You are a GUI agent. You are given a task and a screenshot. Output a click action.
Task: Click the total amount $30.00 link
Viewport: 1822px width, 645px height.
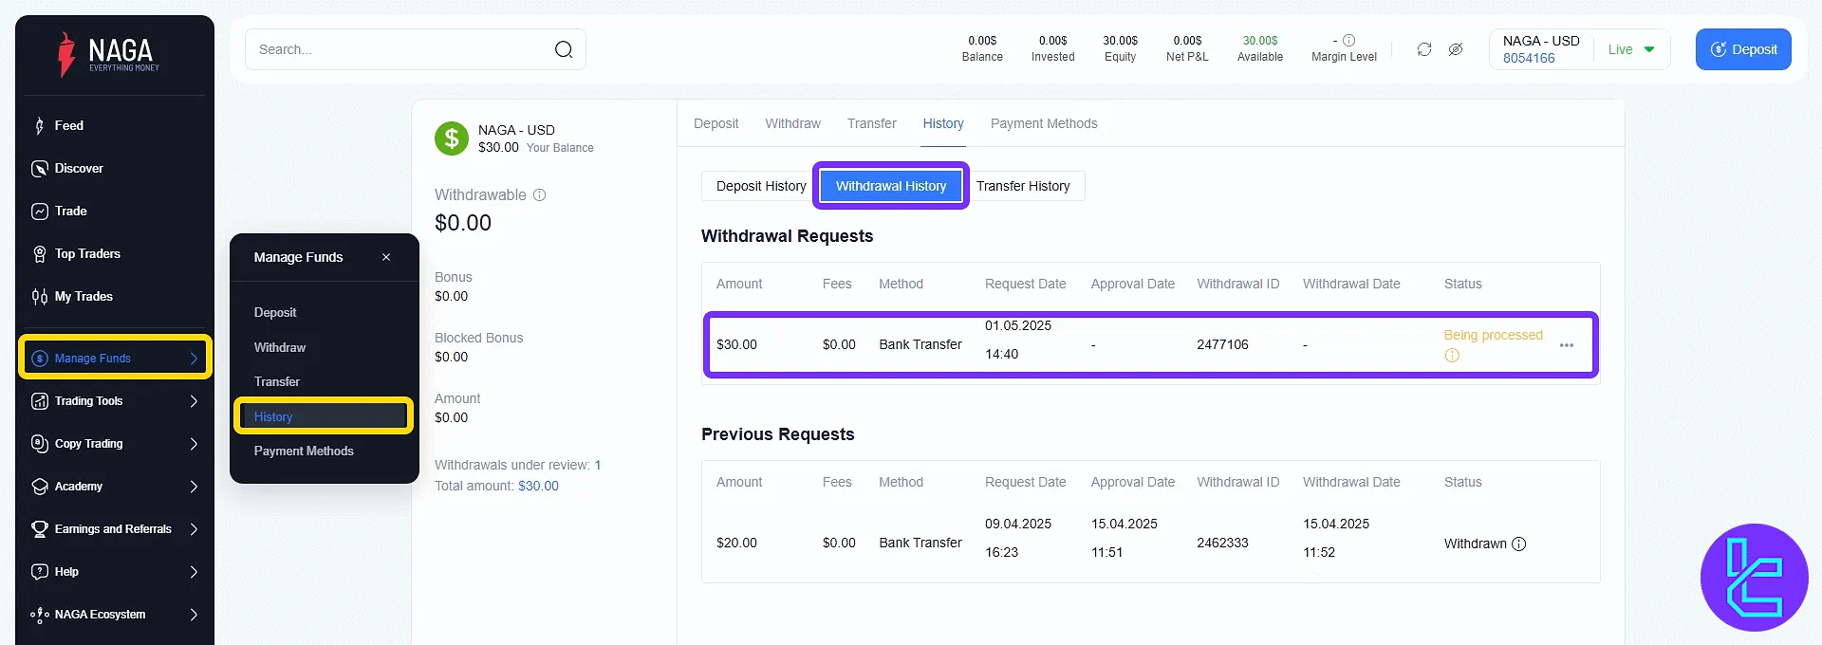tap(538, 486)
